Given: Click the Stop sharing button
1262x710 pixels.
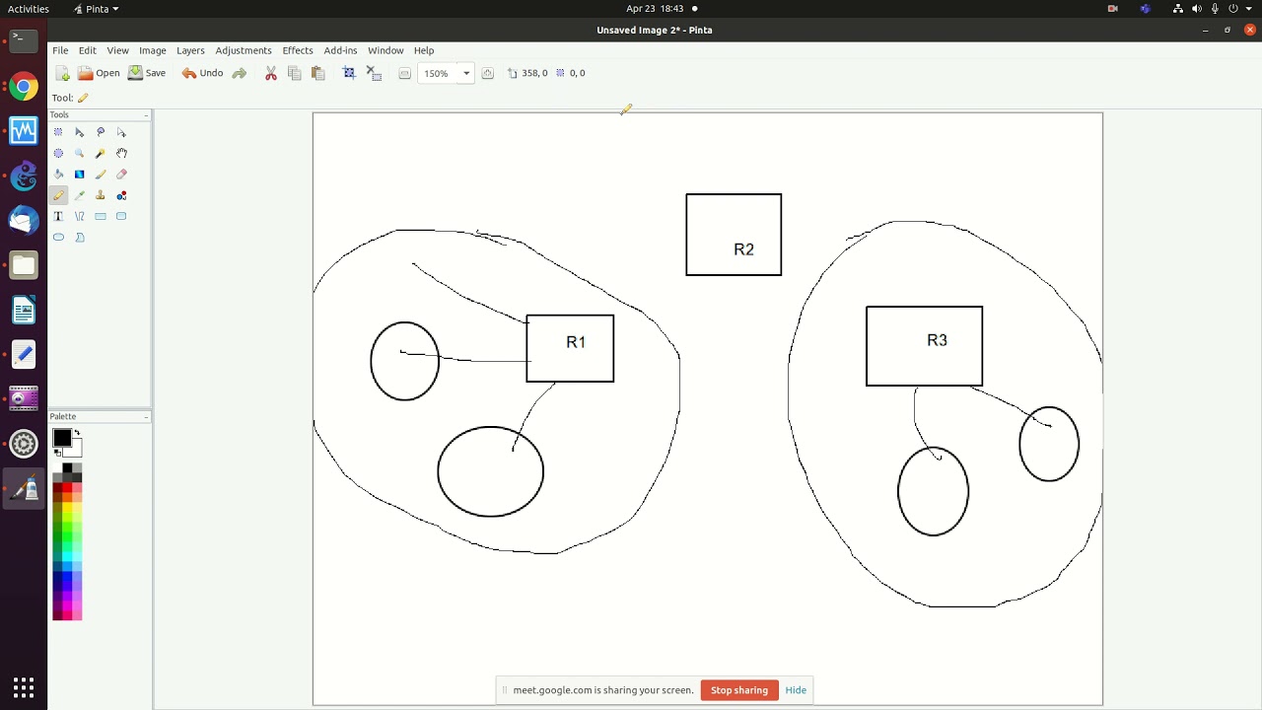Looking at the screenshot, I should coord(739,690).
